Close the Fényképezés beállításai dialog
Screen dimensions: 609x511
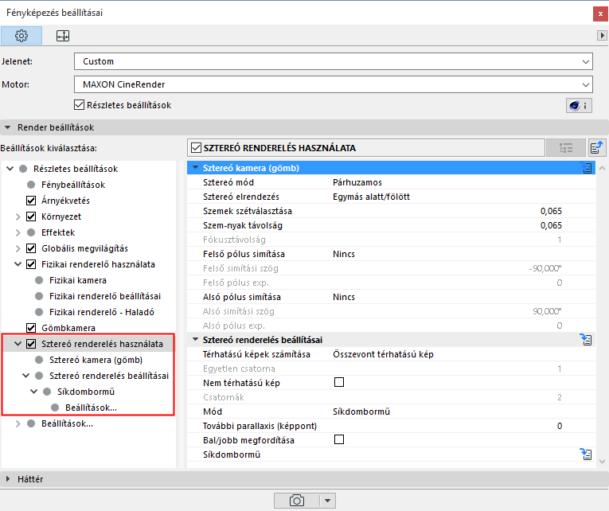click(600, 14)
